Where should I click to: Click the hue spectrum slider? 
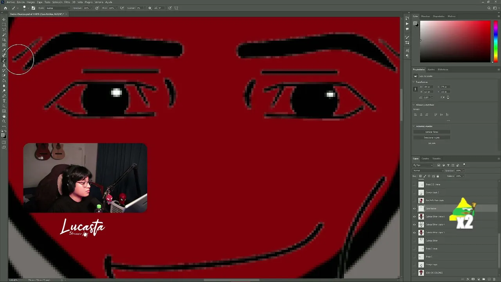click(496, 42)
